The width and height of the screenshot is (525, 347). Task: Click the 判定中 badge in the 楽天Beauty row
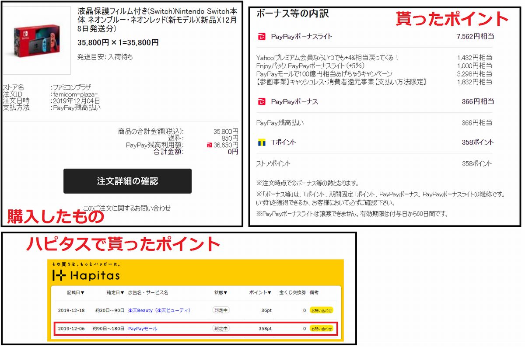tap(221, 310)
